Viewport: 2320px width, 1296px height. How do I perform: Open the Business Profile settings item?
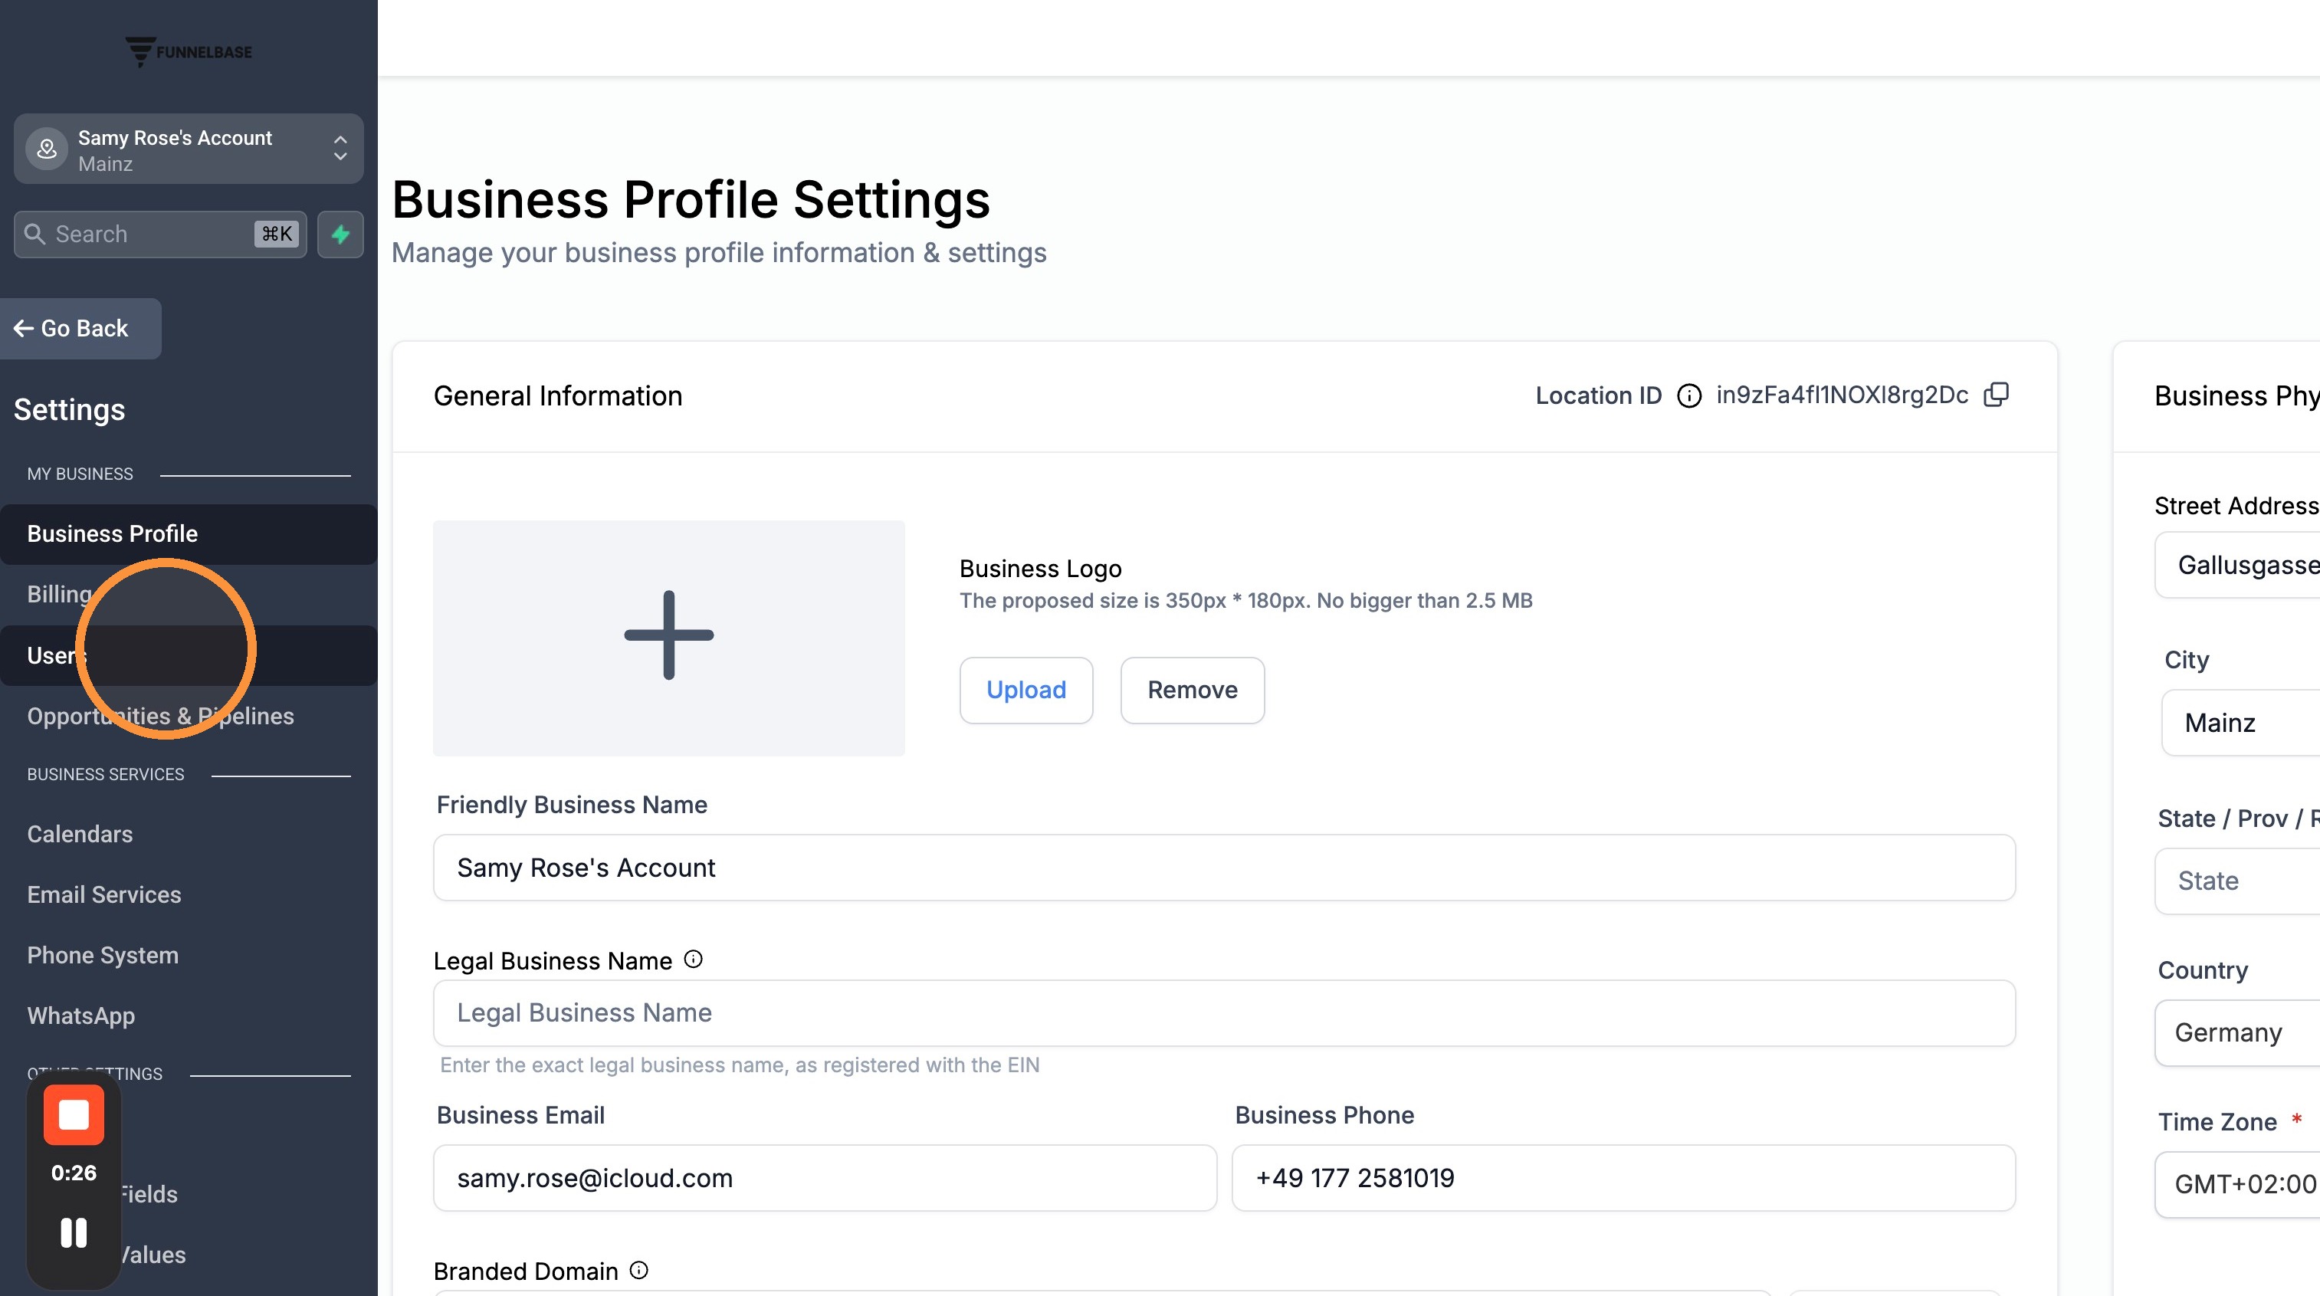(189, 534)
